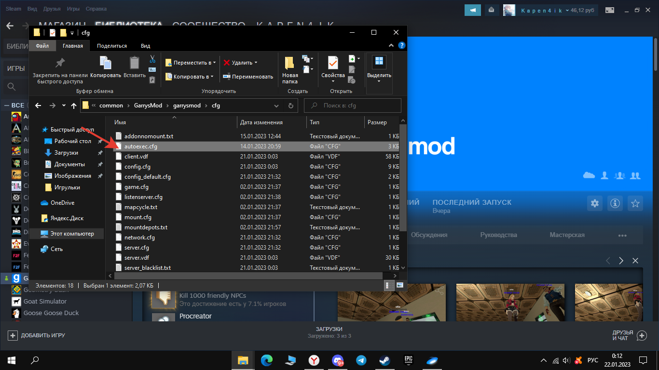Open the Удалить dropdown arrow

click(256, 63)
